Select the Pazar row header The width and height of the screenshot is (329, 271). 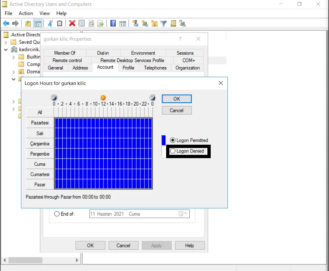[x=40, y=185]
